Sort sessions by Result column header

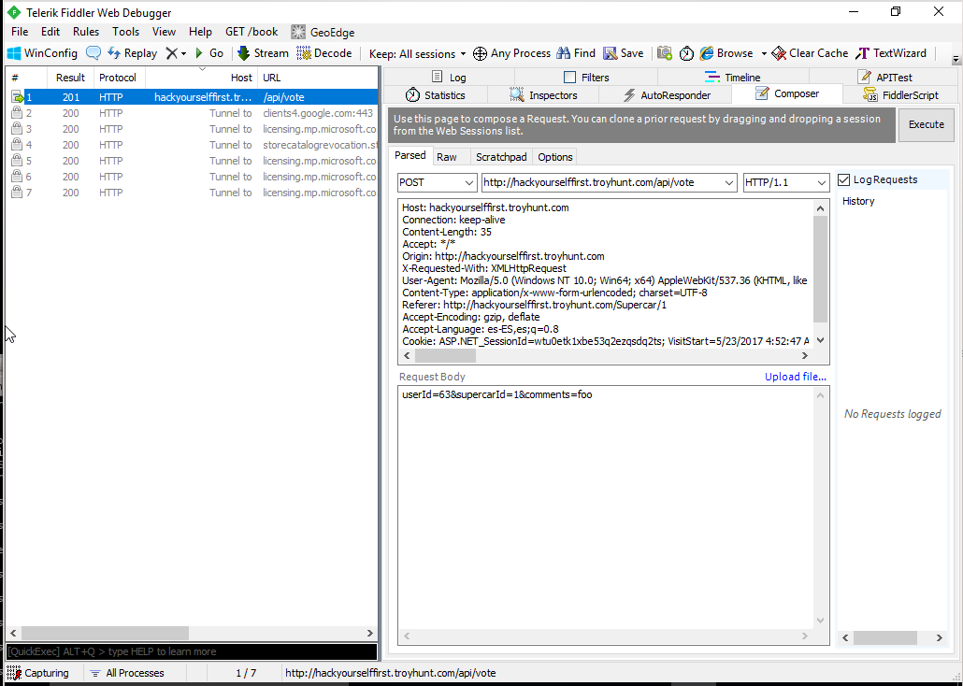tap(71, 78)
